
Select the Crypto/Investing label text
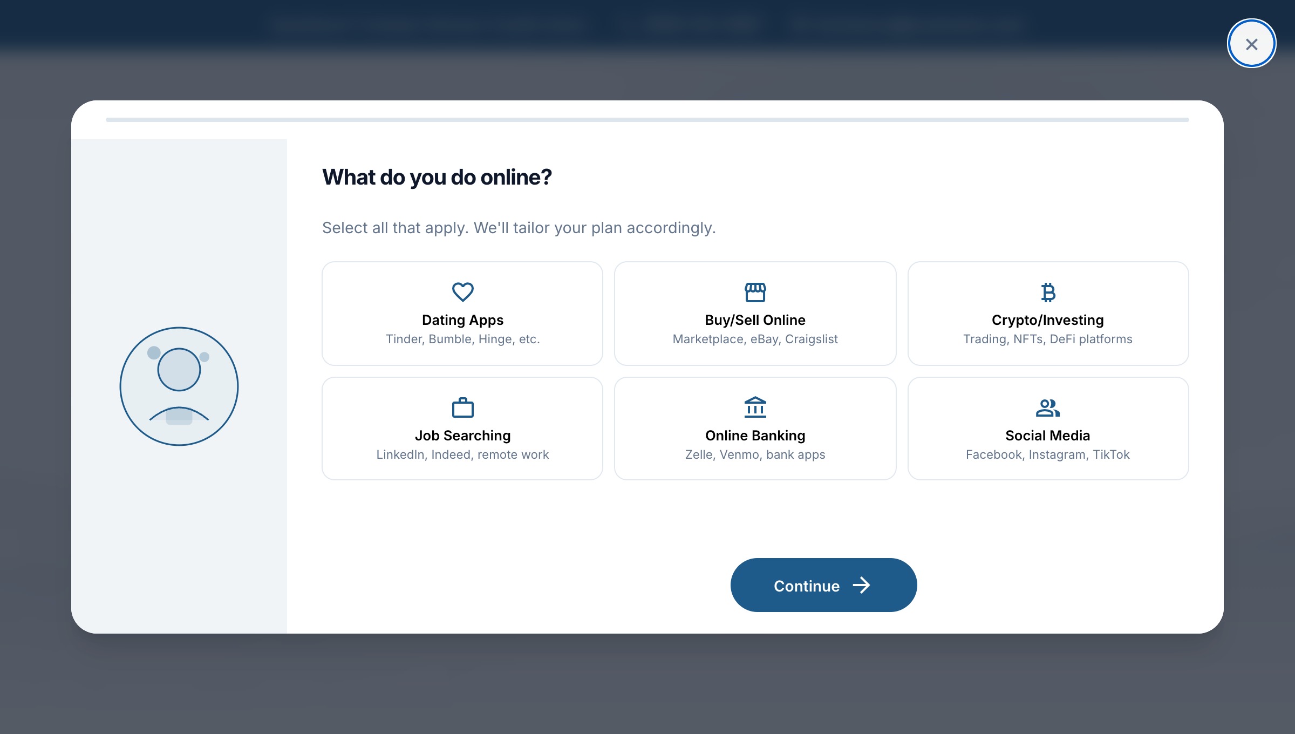(x=1047, y=320)
